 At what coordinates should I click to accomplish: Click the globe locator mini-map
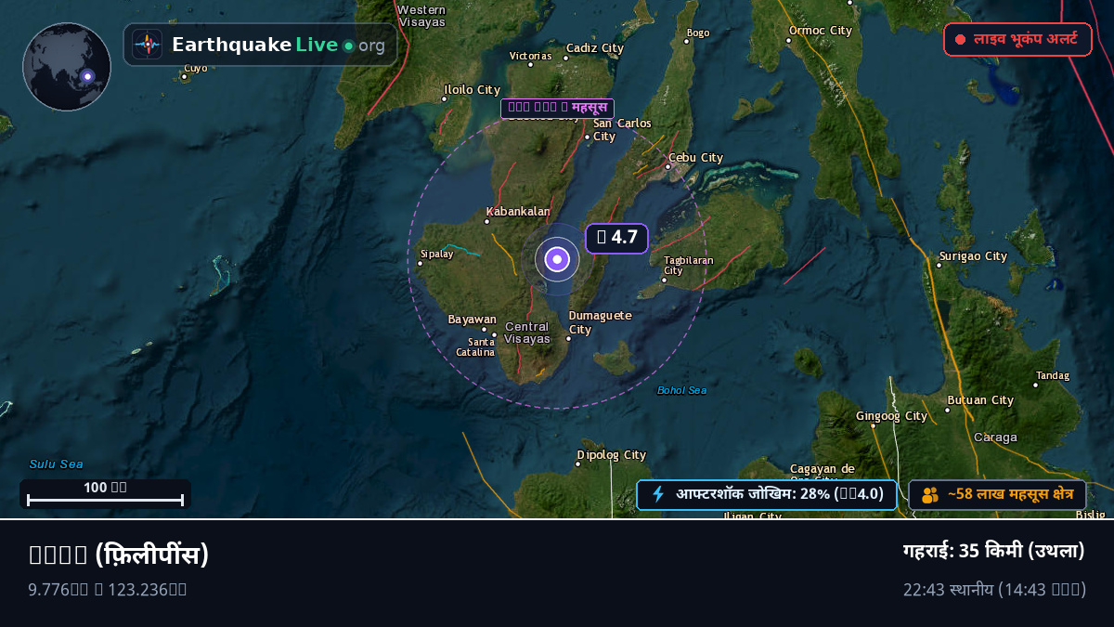(67, 67)
